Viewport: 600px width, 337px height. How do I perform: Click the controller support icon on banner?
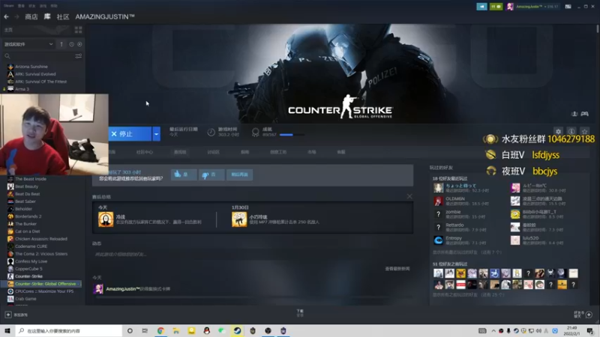point(585,114)
